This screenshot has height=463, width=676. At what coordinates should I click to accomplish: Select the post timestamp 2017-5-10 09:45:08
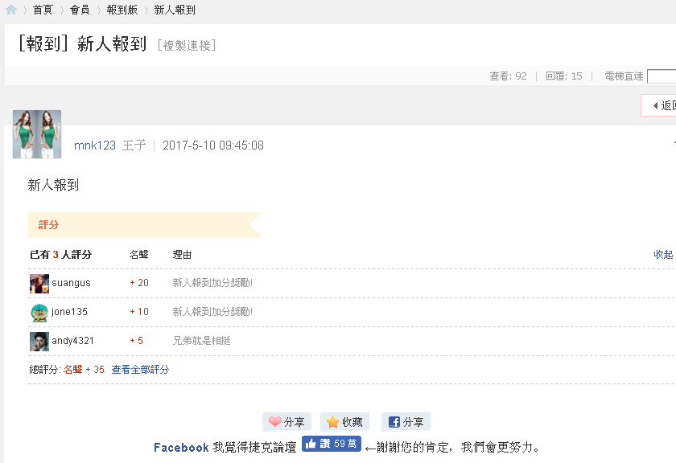pos(213,145)
